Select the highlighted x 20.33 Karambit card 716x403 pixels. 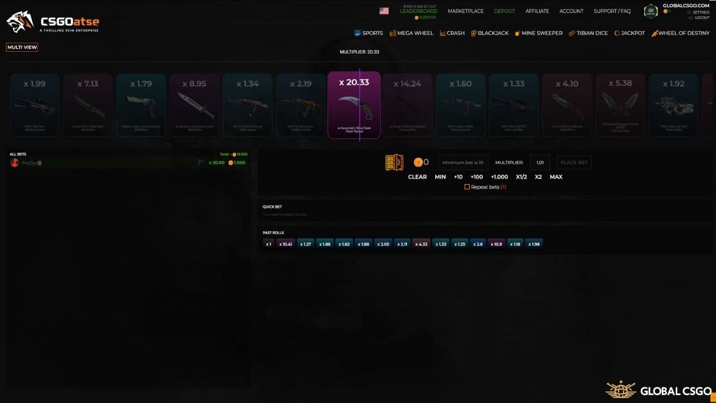[x=354, y=105]
